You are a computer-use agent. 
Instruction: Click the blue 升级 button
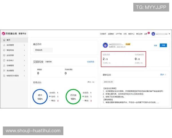click(163, 45)
